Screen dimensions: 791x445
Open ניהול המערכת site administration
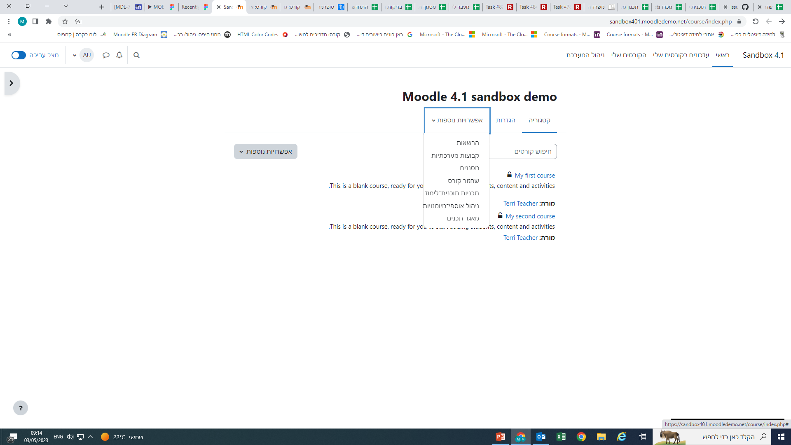pos(585,55)
